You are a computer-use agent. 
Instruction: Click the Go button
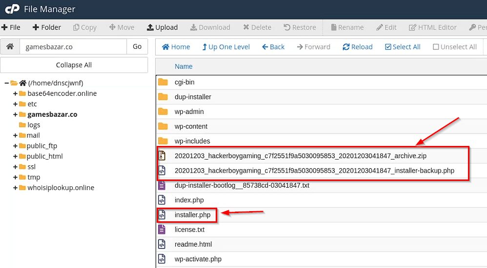[x=137, y=46]
